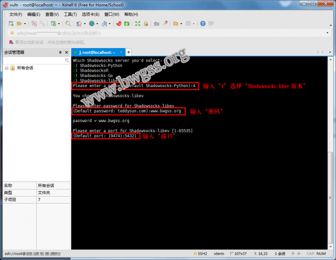The image size is (336, 260).
Task: Select the root@localhost session tab
Action: tap(97, 52)
